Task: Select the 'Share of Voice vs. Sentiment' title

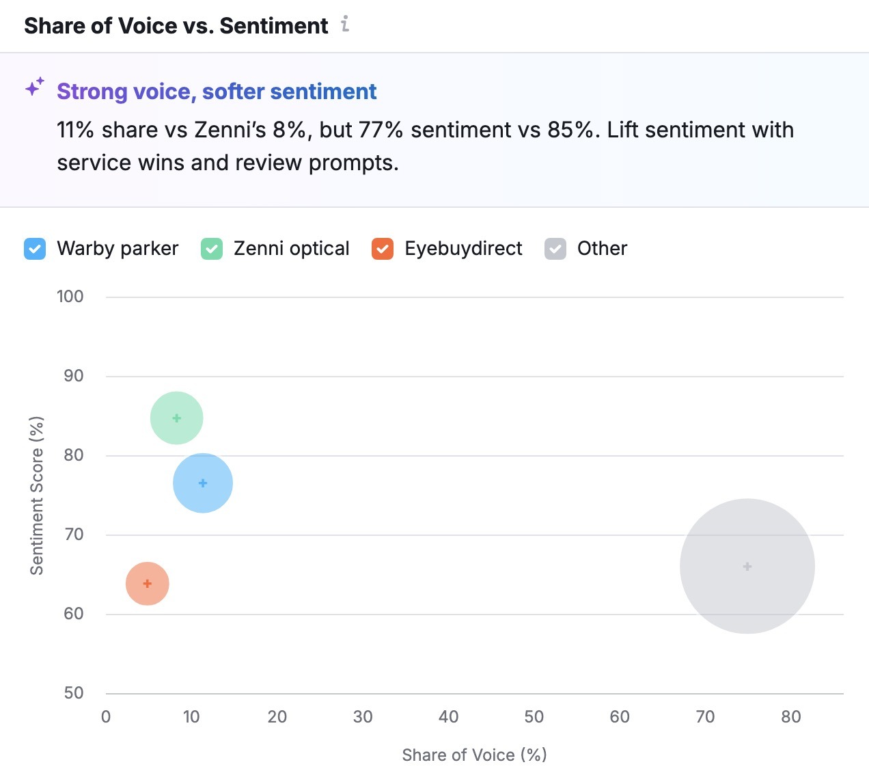Action: pos(176,25)
